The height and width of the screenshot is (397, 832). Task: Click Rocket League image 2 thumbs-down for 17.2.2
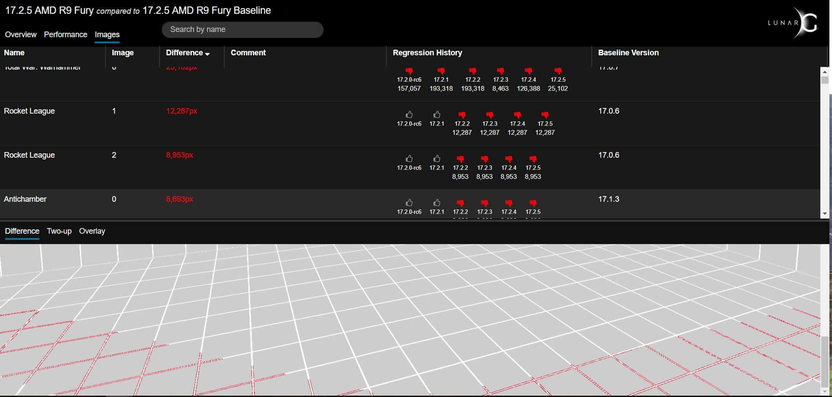(460, 159)
